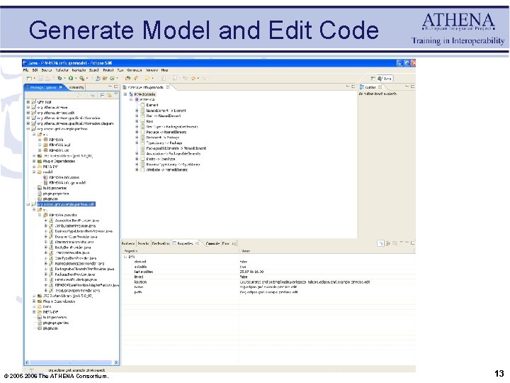The width and height of the screenshot is (510, 383).
Task: Open the Package Explorer view menu arrow
Action: pos(116,94)
